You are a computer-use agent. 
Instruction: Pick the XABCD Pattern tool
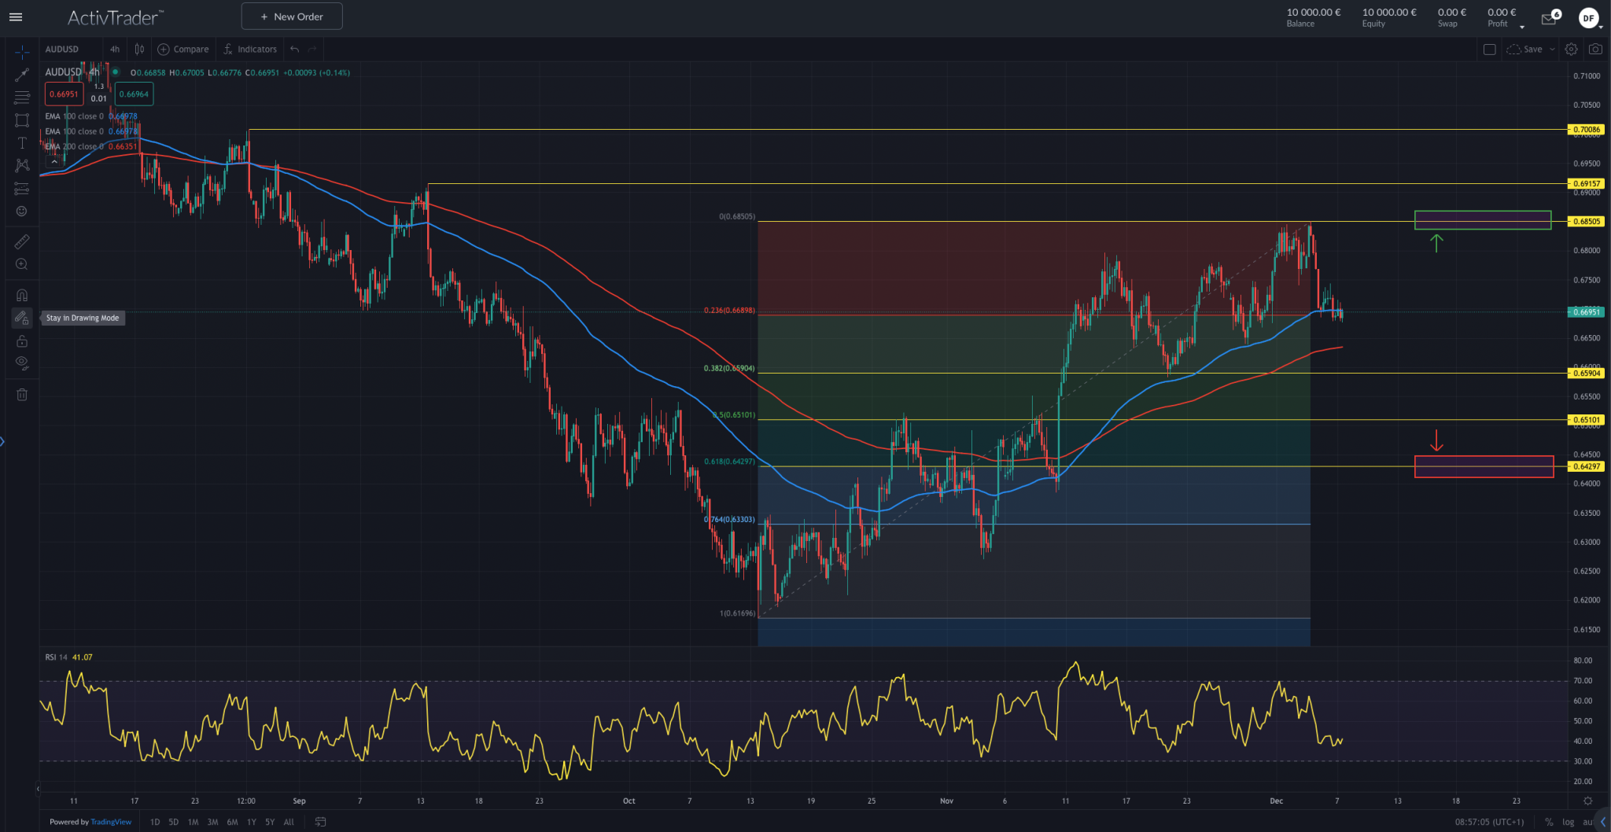[21, 165]
